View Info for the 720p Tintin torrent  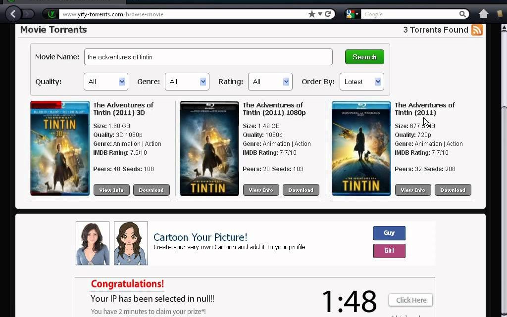(413, 190)
